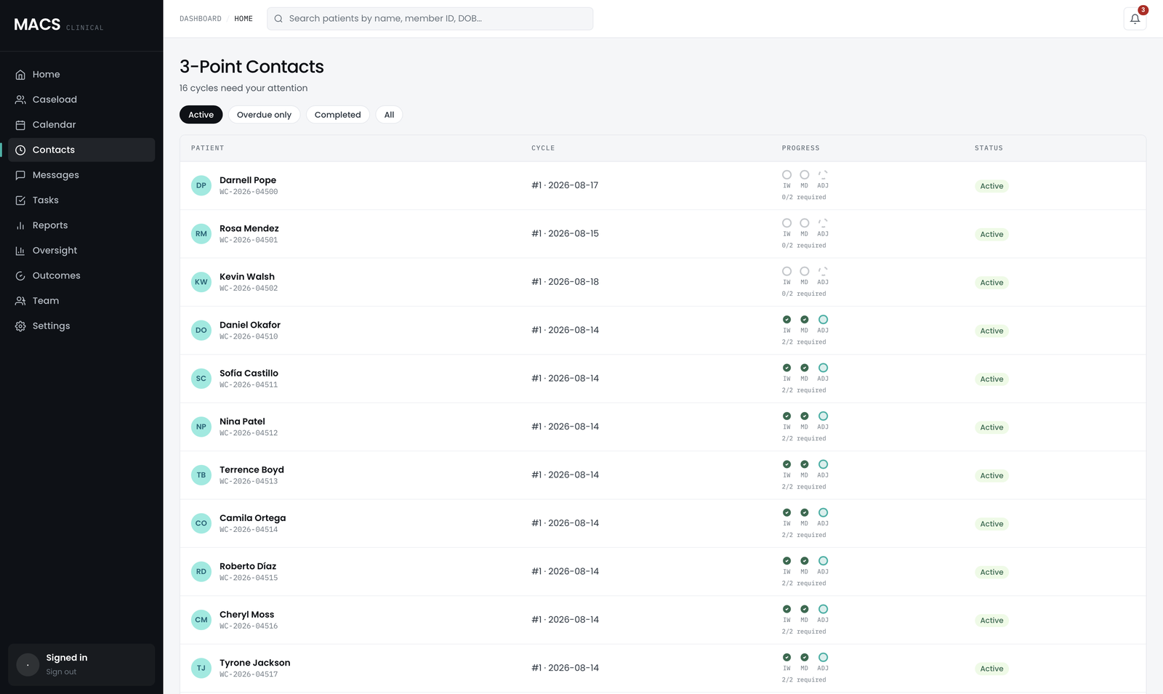Click the Messages speech bubble icon
Viewport: 1163px width, 694px height.
click(20, 175)
